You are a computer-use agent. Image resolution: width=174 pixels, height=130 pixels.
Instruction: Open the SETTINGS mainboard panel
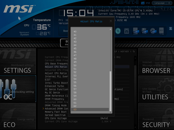18,61
